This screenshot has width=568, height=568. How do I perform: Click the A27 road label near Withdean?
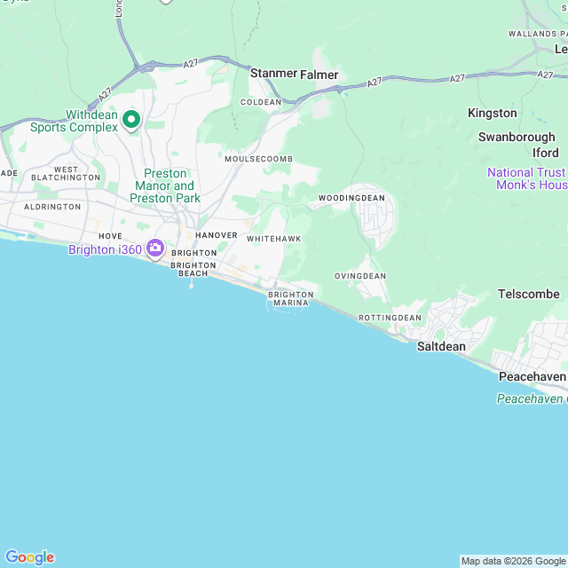coord(105,95)
